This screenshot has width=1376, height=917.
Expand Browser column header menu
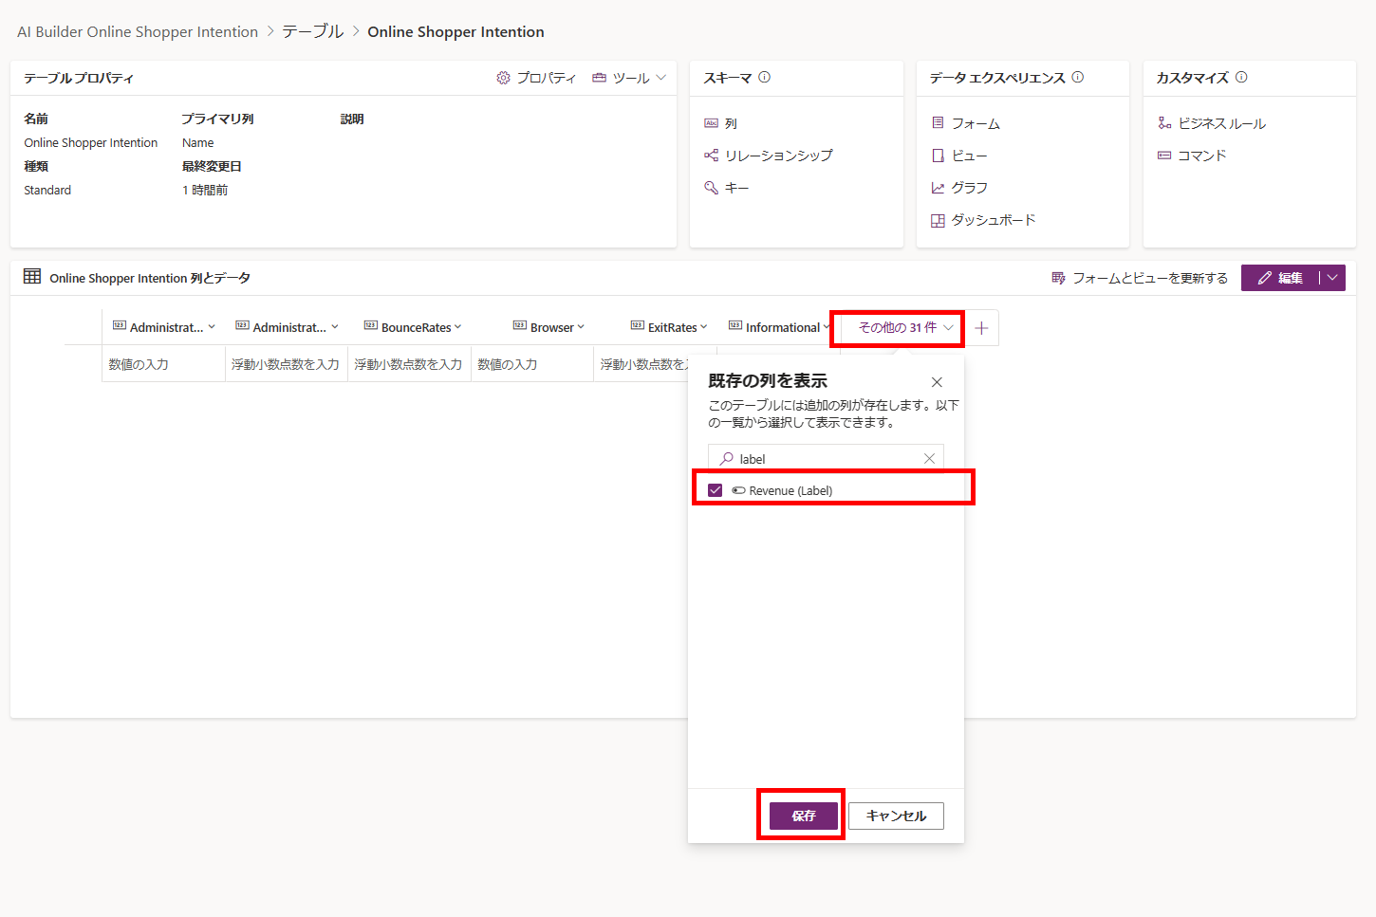click(x=581, y=327)
